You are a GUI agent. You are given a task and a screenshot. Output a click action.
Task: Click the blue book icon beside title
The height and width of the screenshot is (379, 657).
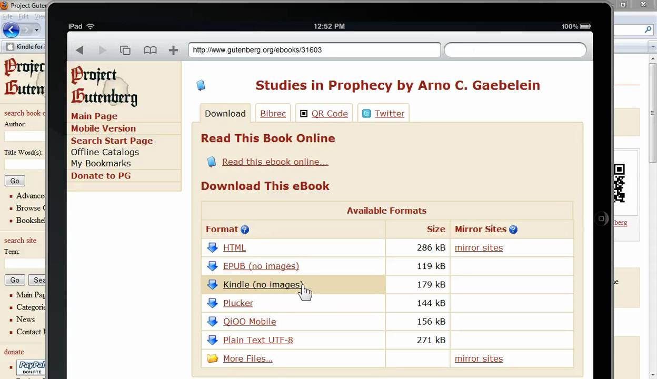(x=201, y=85)
